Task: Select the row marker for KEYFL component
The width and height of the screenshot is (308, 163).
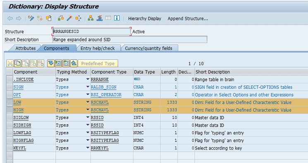Action: [10, 148]
